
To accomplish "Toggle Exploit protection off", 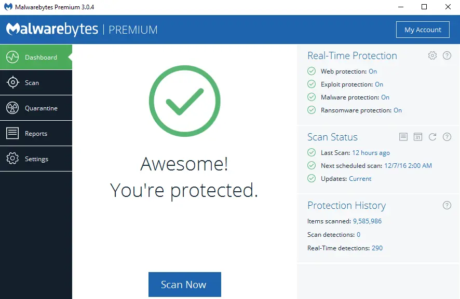I will tap(378, 84).
